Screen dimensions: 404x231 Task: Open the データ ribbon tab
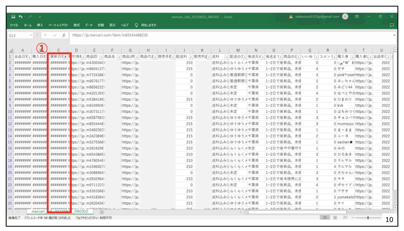pos(89,25)
